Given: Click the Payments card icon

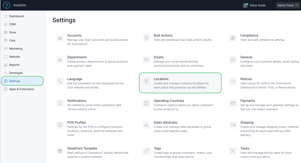Looking at the screenshot, I should coord(233,103).
